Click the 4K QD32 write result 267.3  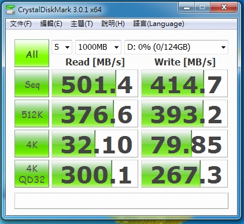[184, 174]
